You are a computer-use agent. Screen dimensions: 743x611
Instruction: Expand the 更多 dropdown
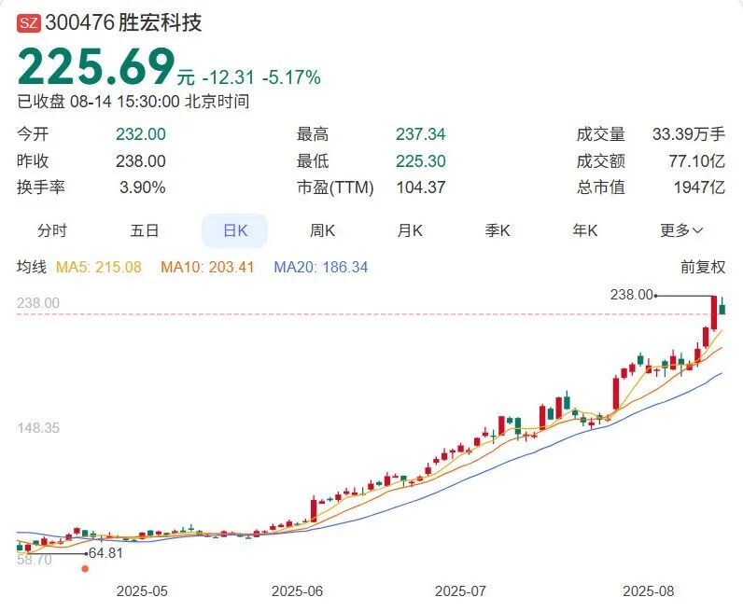(680, 230)
